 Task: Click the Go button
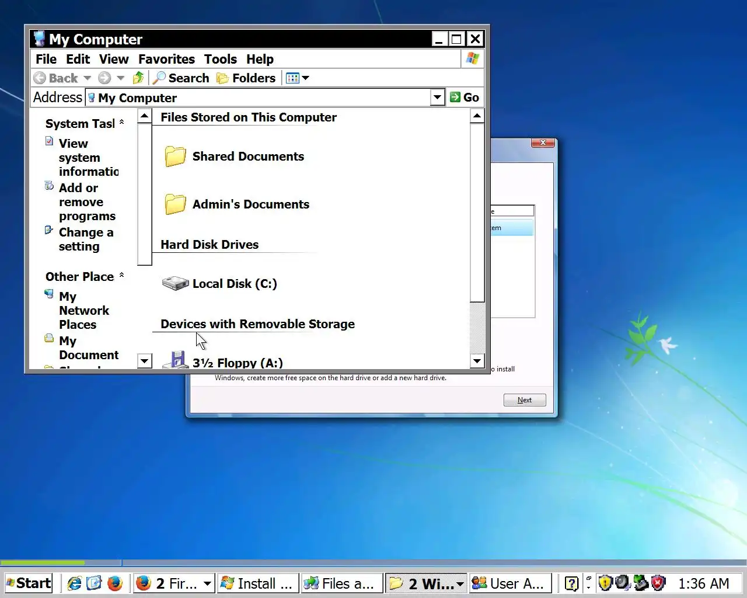coord(465,98)
